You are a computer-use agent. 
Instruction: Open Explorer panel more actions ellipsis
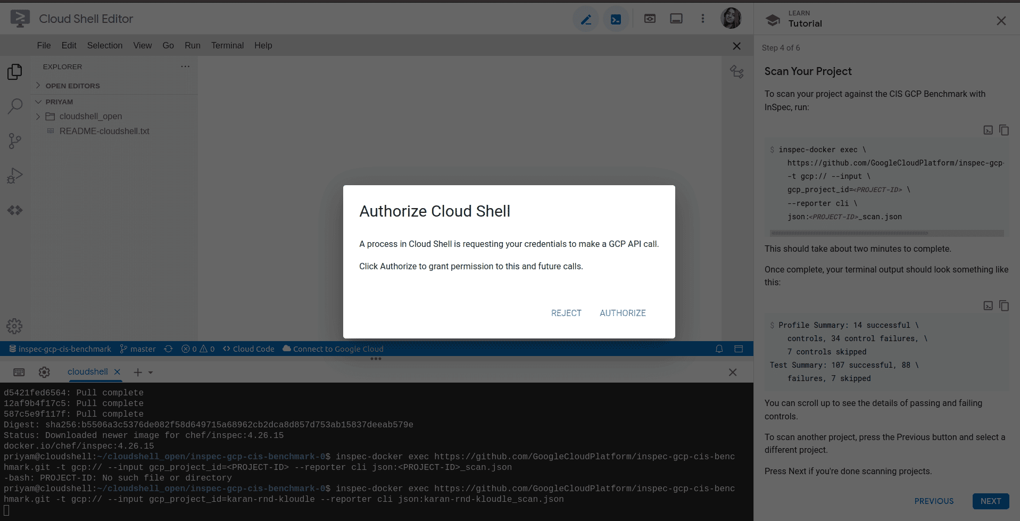[x=185, y=67]
